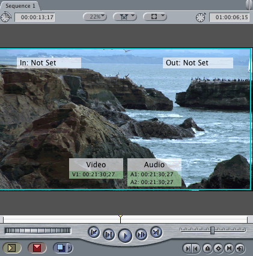Click the shuttle control slider handle
Viewport: 253px width, 256px height.
pos(213,230)
